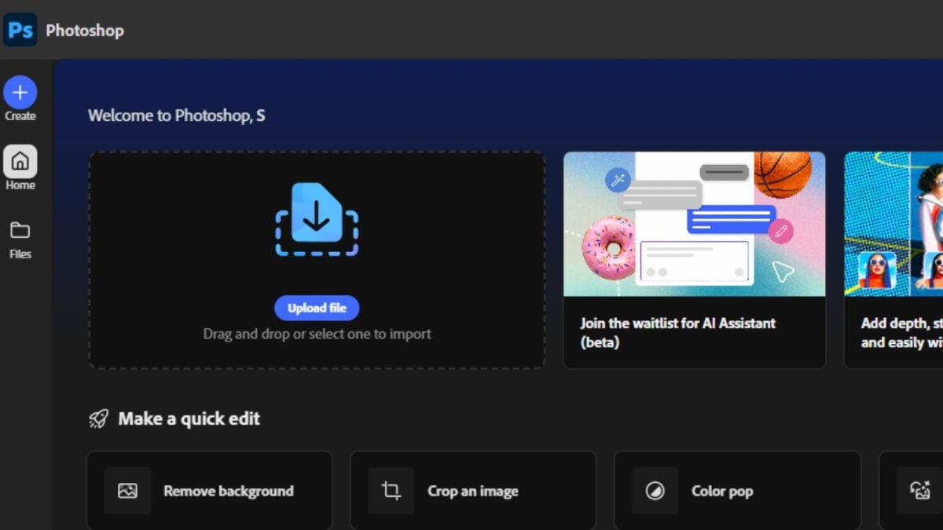This screenshot has height=530, width=943.
Task: Click the drag and drop import area
Action: pyautogui.click(x=317, y=259)
